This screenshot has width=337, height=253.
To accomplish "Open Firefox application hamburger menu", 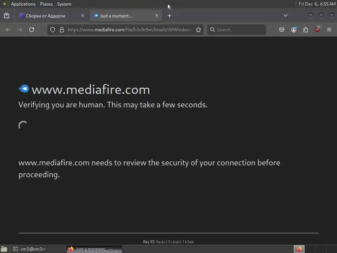I will [x=329, y=30].
